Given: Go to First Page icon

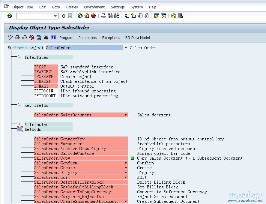Looking at the screenshot, I should [127, 16].
